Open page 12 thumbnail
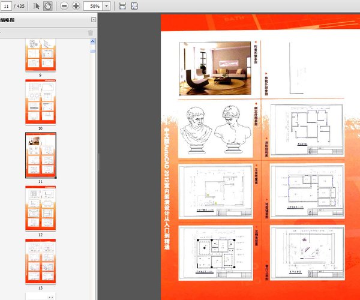 point(40,208)
